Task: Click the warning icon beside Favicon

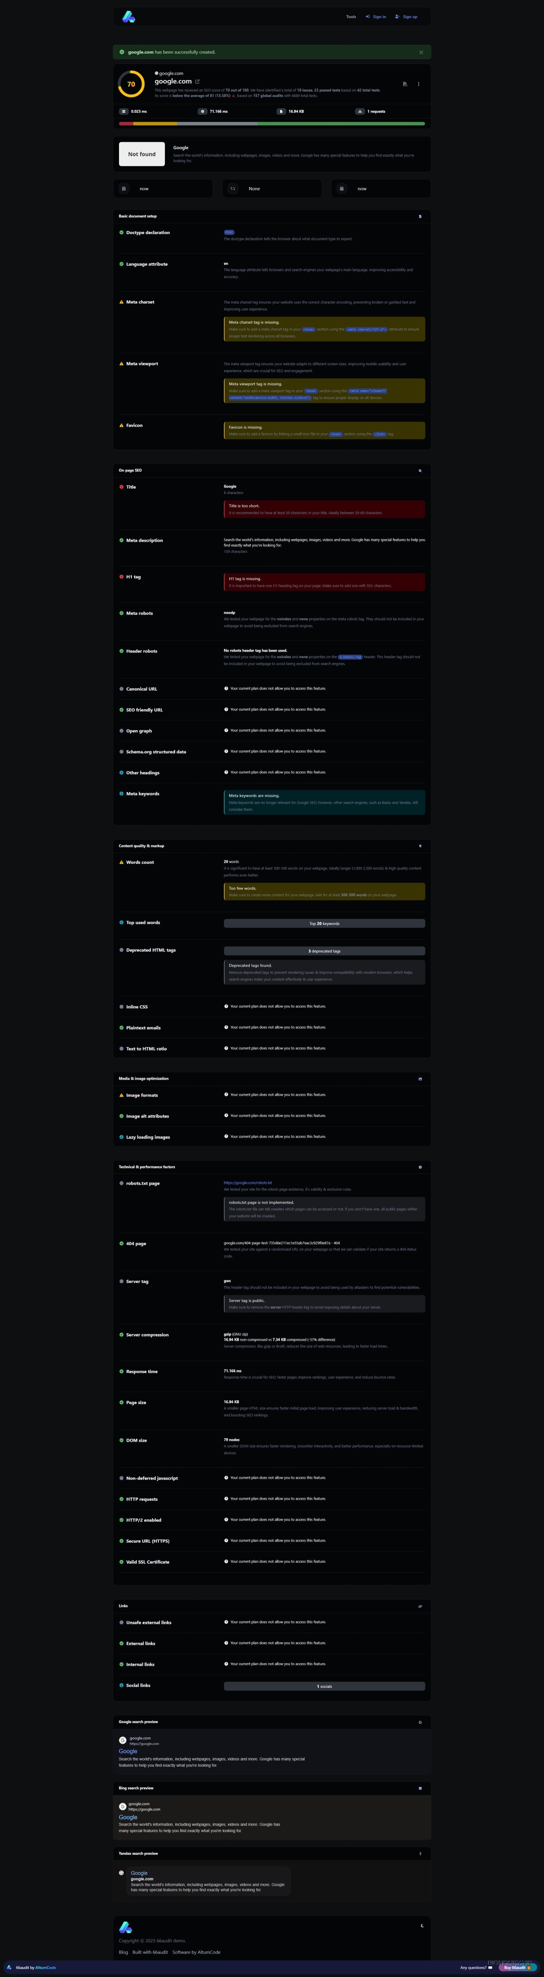Action: click(121, 425)
